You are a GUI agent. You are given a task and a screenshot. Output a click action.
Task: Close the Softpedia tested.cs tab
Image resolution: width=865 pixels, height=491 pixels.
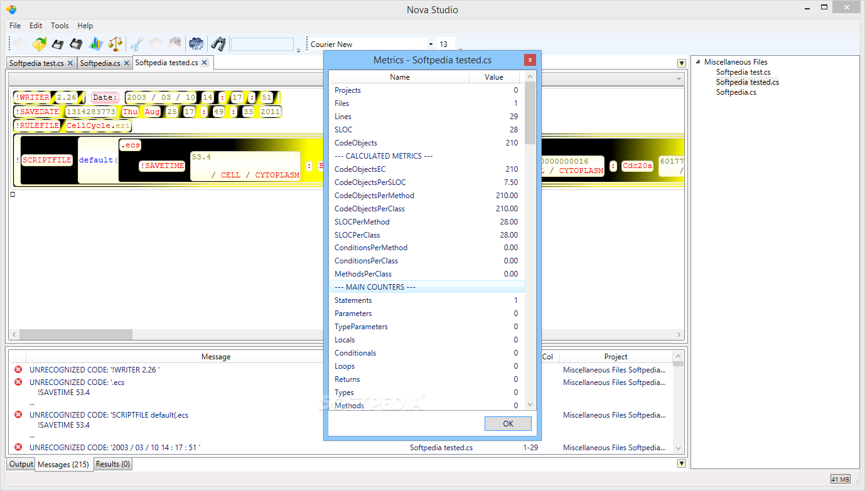pos(204,63)
